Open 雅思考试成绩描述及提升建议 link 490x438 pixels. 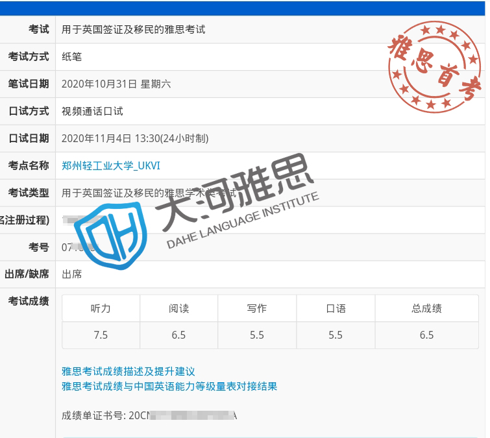[x=129, y=371]
